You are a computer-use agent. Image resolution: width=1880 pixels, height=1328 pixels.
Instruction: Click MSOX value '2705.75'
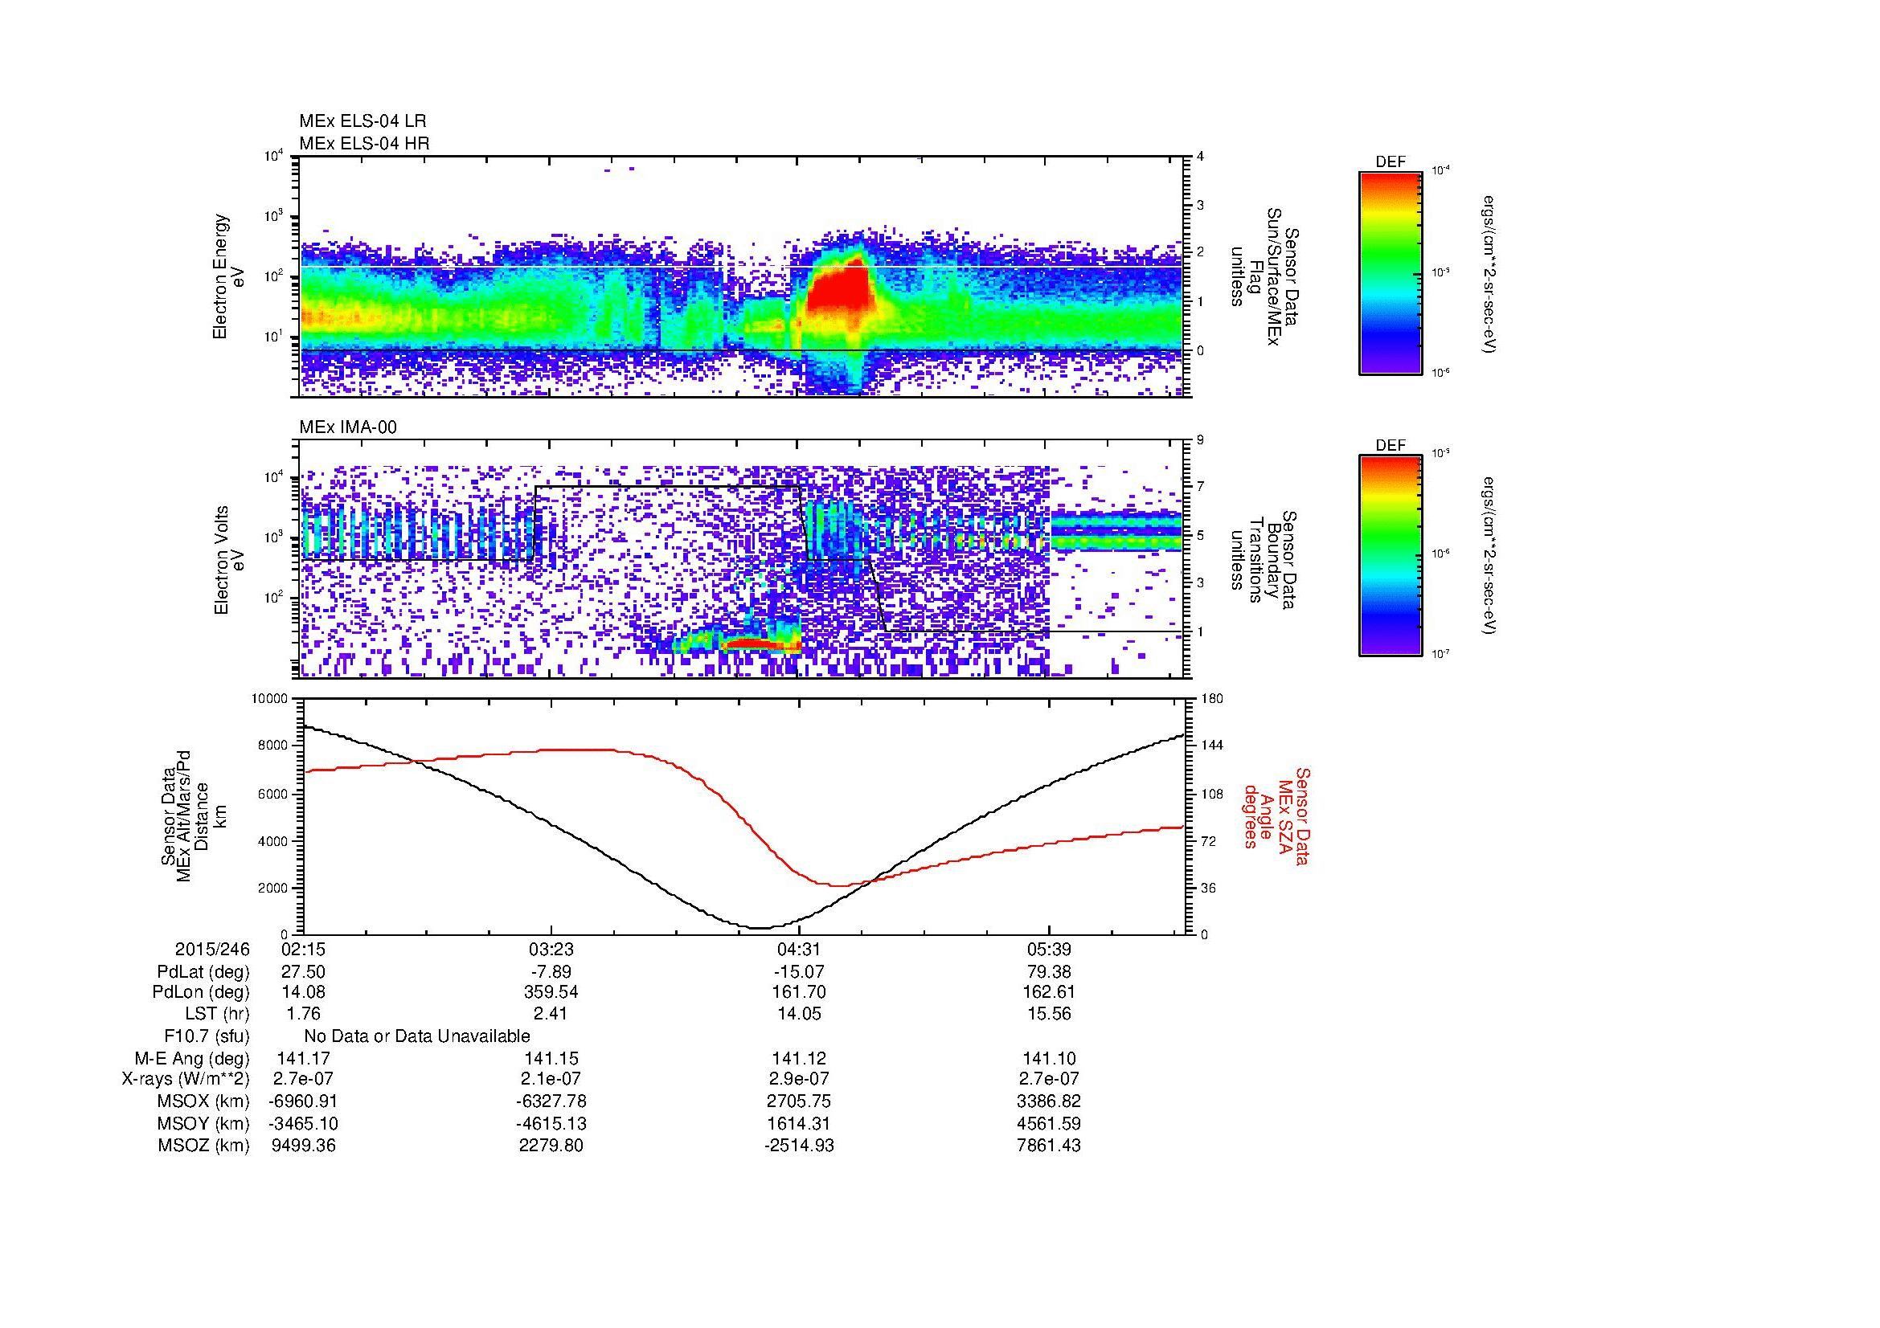(x=799, y=1102)
